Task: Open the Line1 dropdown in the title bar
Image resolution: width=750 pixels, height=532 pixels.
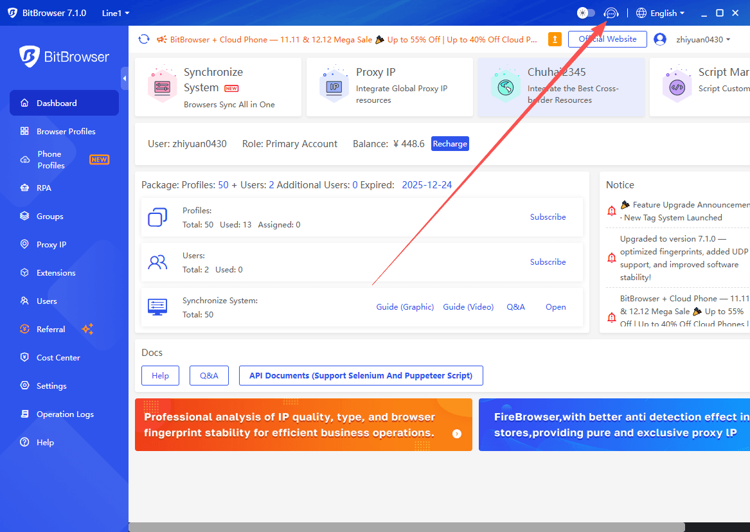Action: [x=115, y=13]
